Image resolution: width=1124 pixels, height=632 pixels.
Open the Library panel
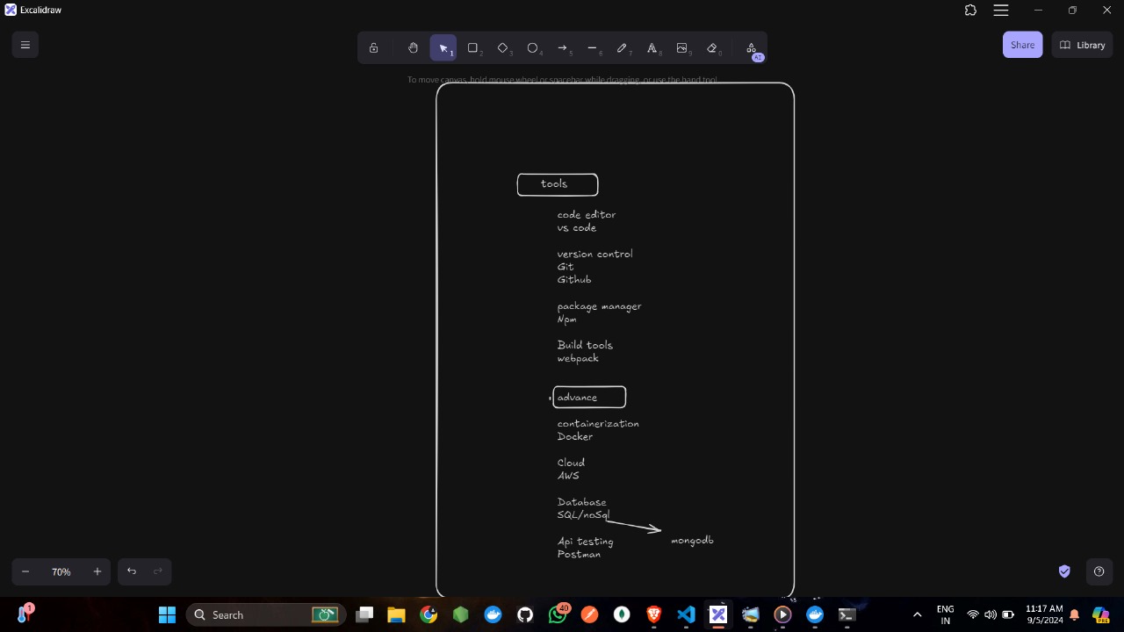[x=1082, y=45]
